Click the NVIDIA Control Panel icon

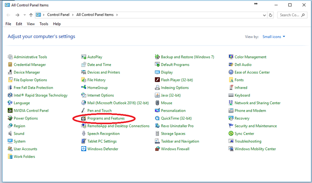[x=10, y=110]
